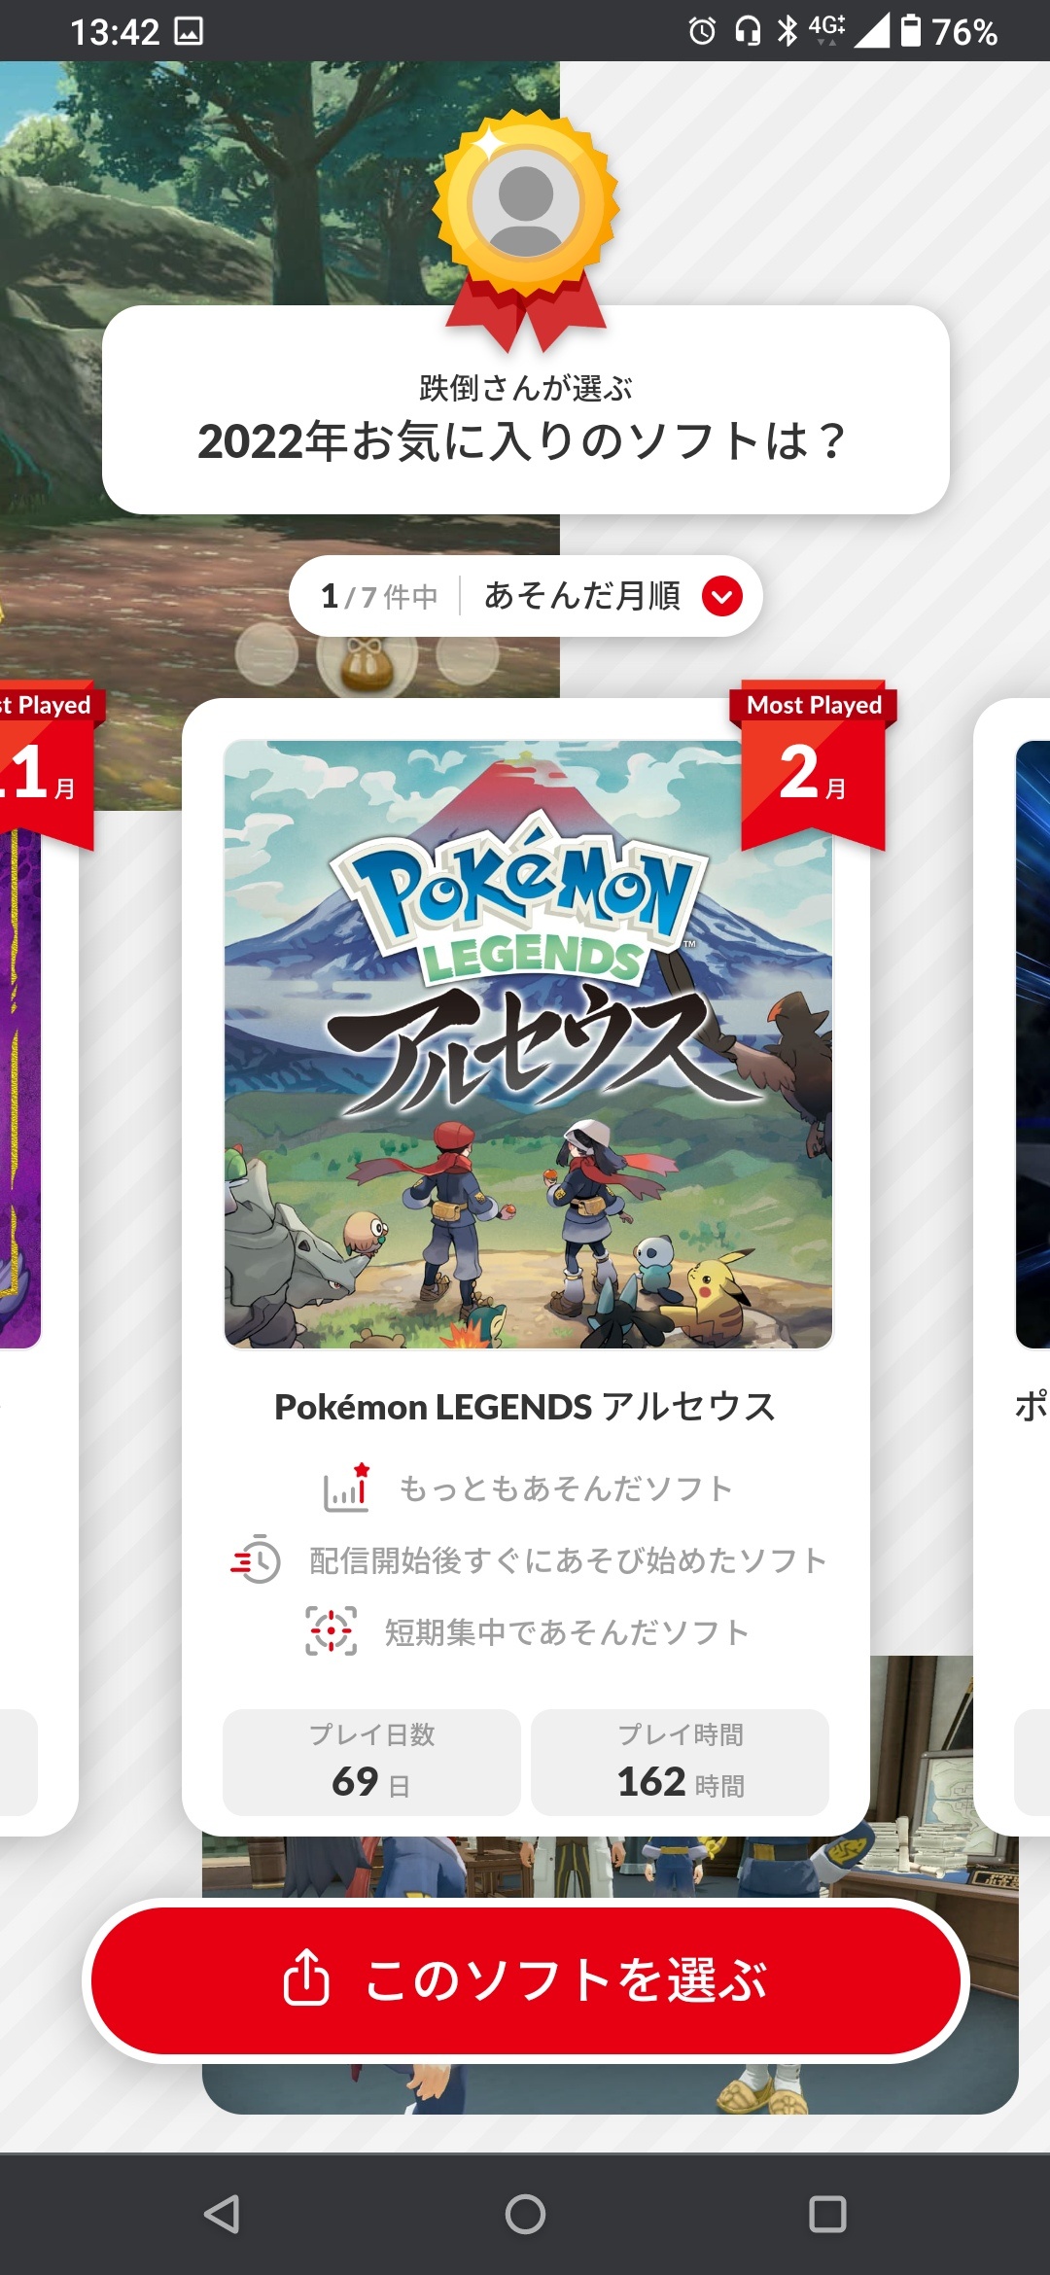The height and width of the screenshot is (2275, 1050).
Task: Tap the Android back navigation button
Action: pos(222,2214)
